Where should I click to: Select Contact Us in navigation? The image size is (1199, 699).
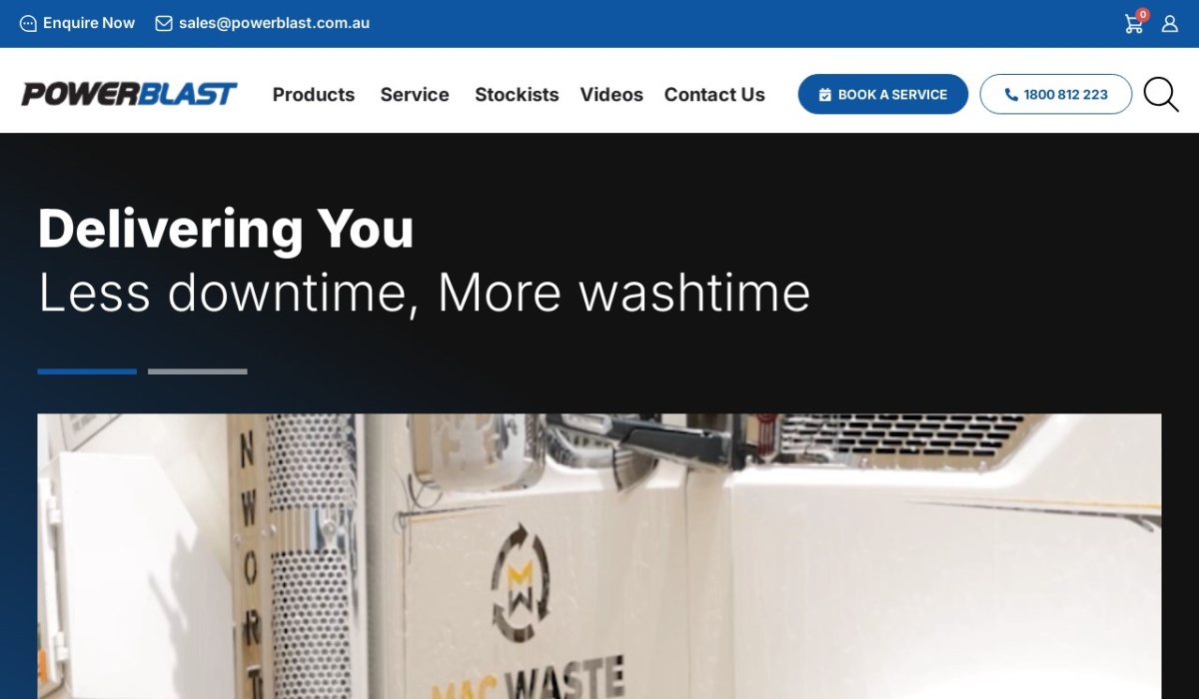point(714,95)
